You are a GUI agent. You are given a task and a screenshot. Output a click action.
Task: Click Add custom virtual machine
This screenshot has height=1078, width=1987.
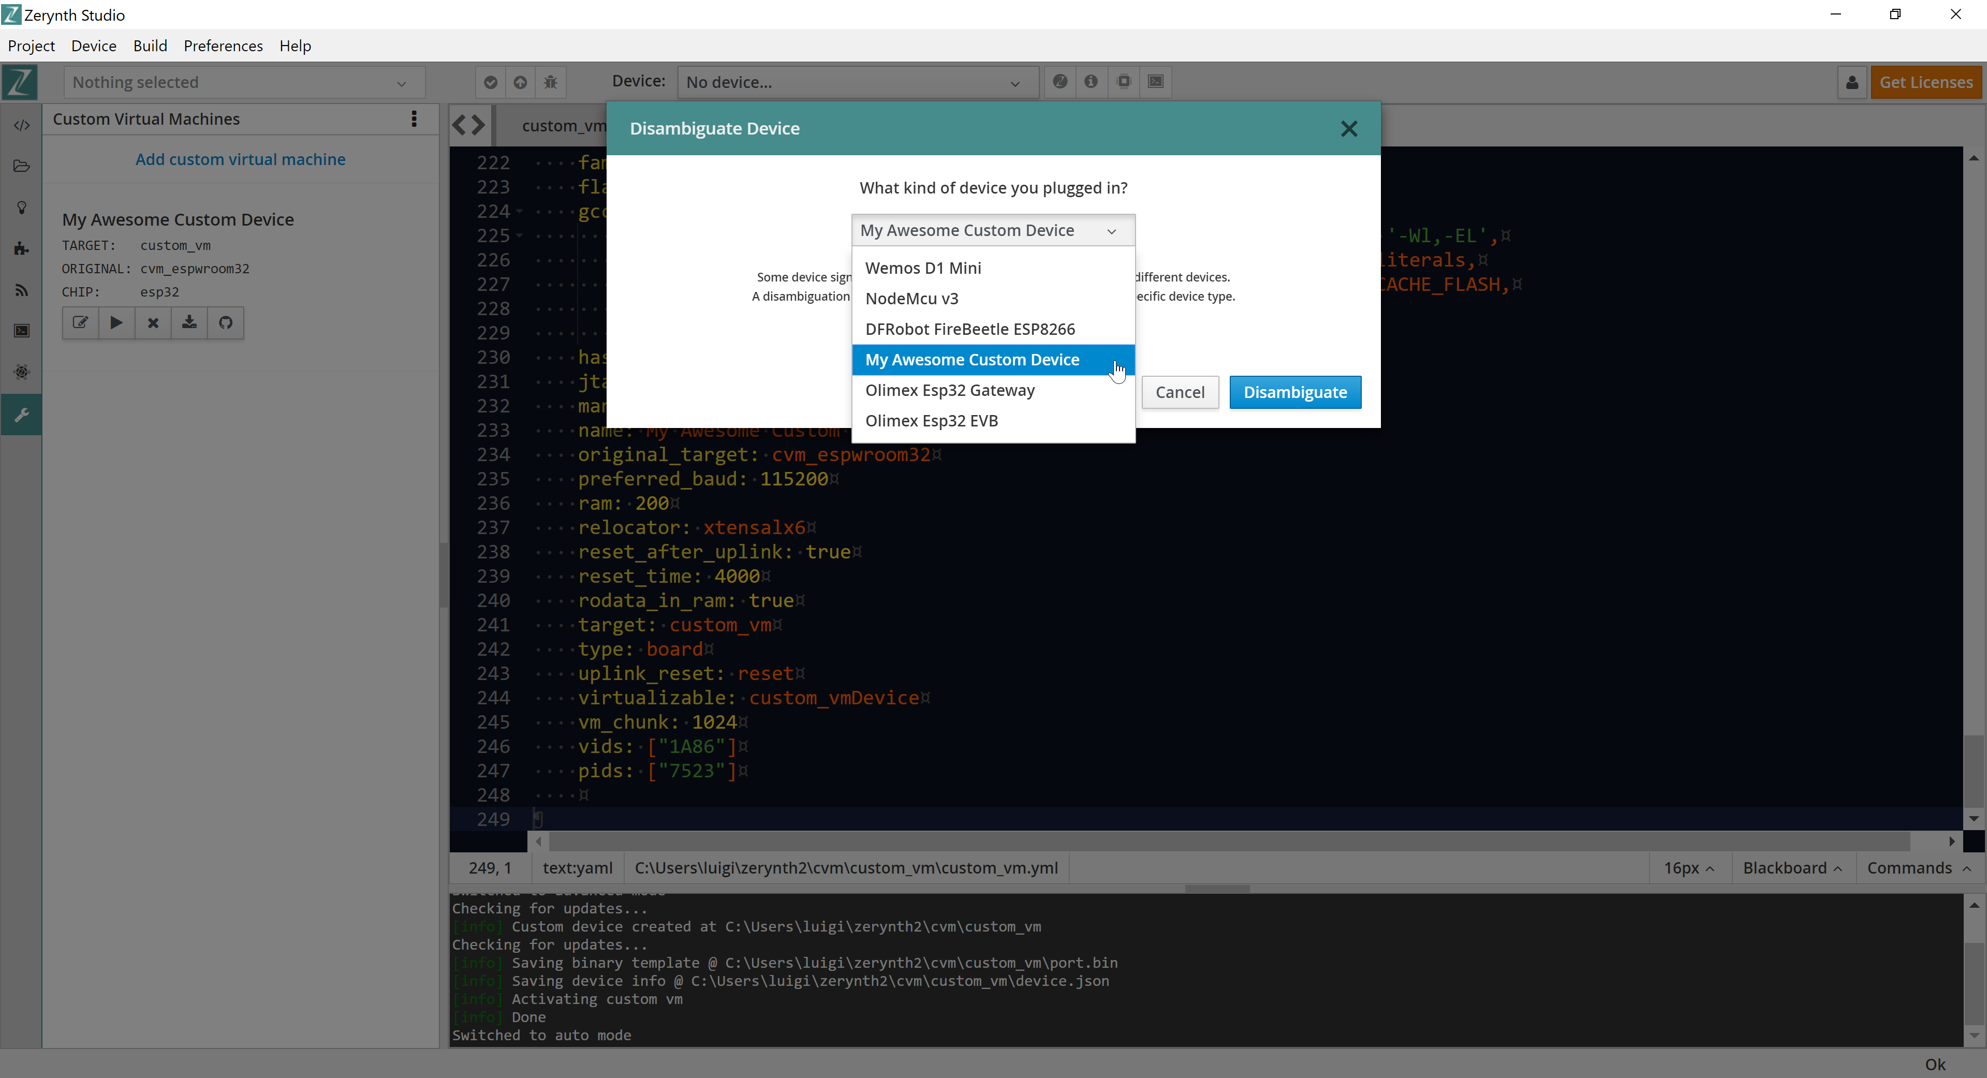click(x=240, y=159)
